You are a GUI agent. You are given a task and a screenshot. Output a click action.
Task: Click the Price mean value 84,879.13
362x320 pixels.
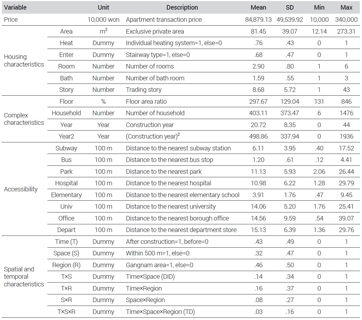pyautogui.click(x=258, y=20)
